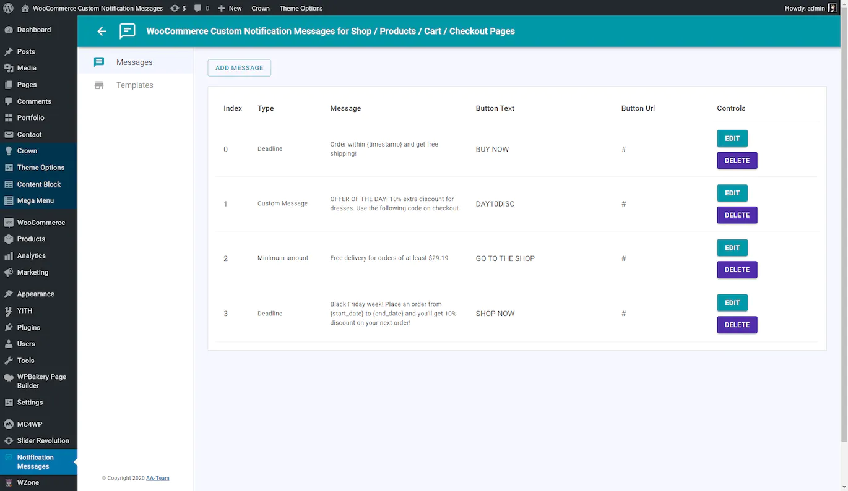
Task: Click the Pages sidebar icon
Action: [x=9, y=85]
